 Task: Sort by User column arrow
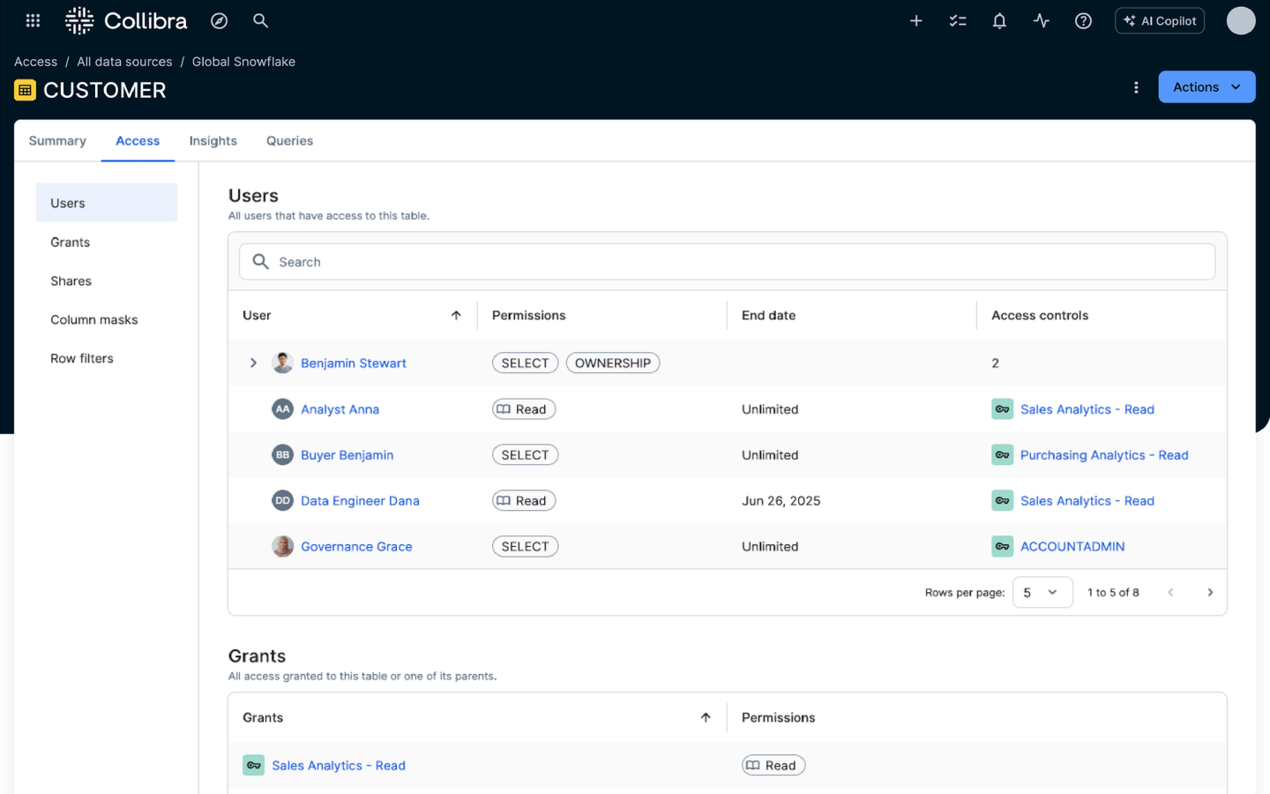click(x=456, y=315)
